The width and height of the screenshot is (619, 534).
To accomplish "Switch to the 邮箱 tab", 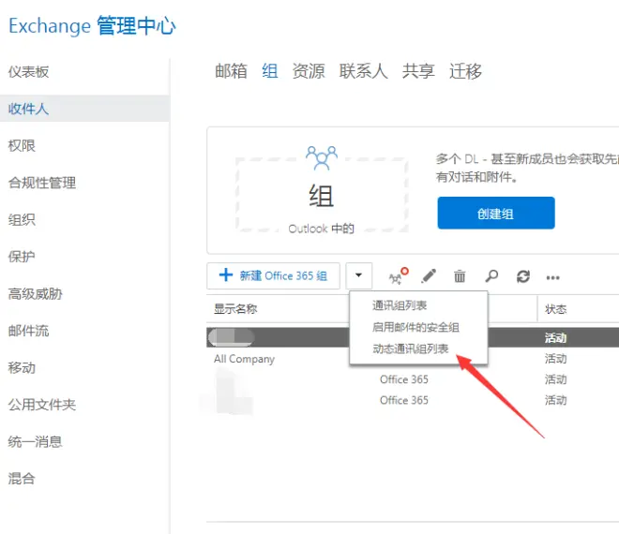I will (231, 71).
